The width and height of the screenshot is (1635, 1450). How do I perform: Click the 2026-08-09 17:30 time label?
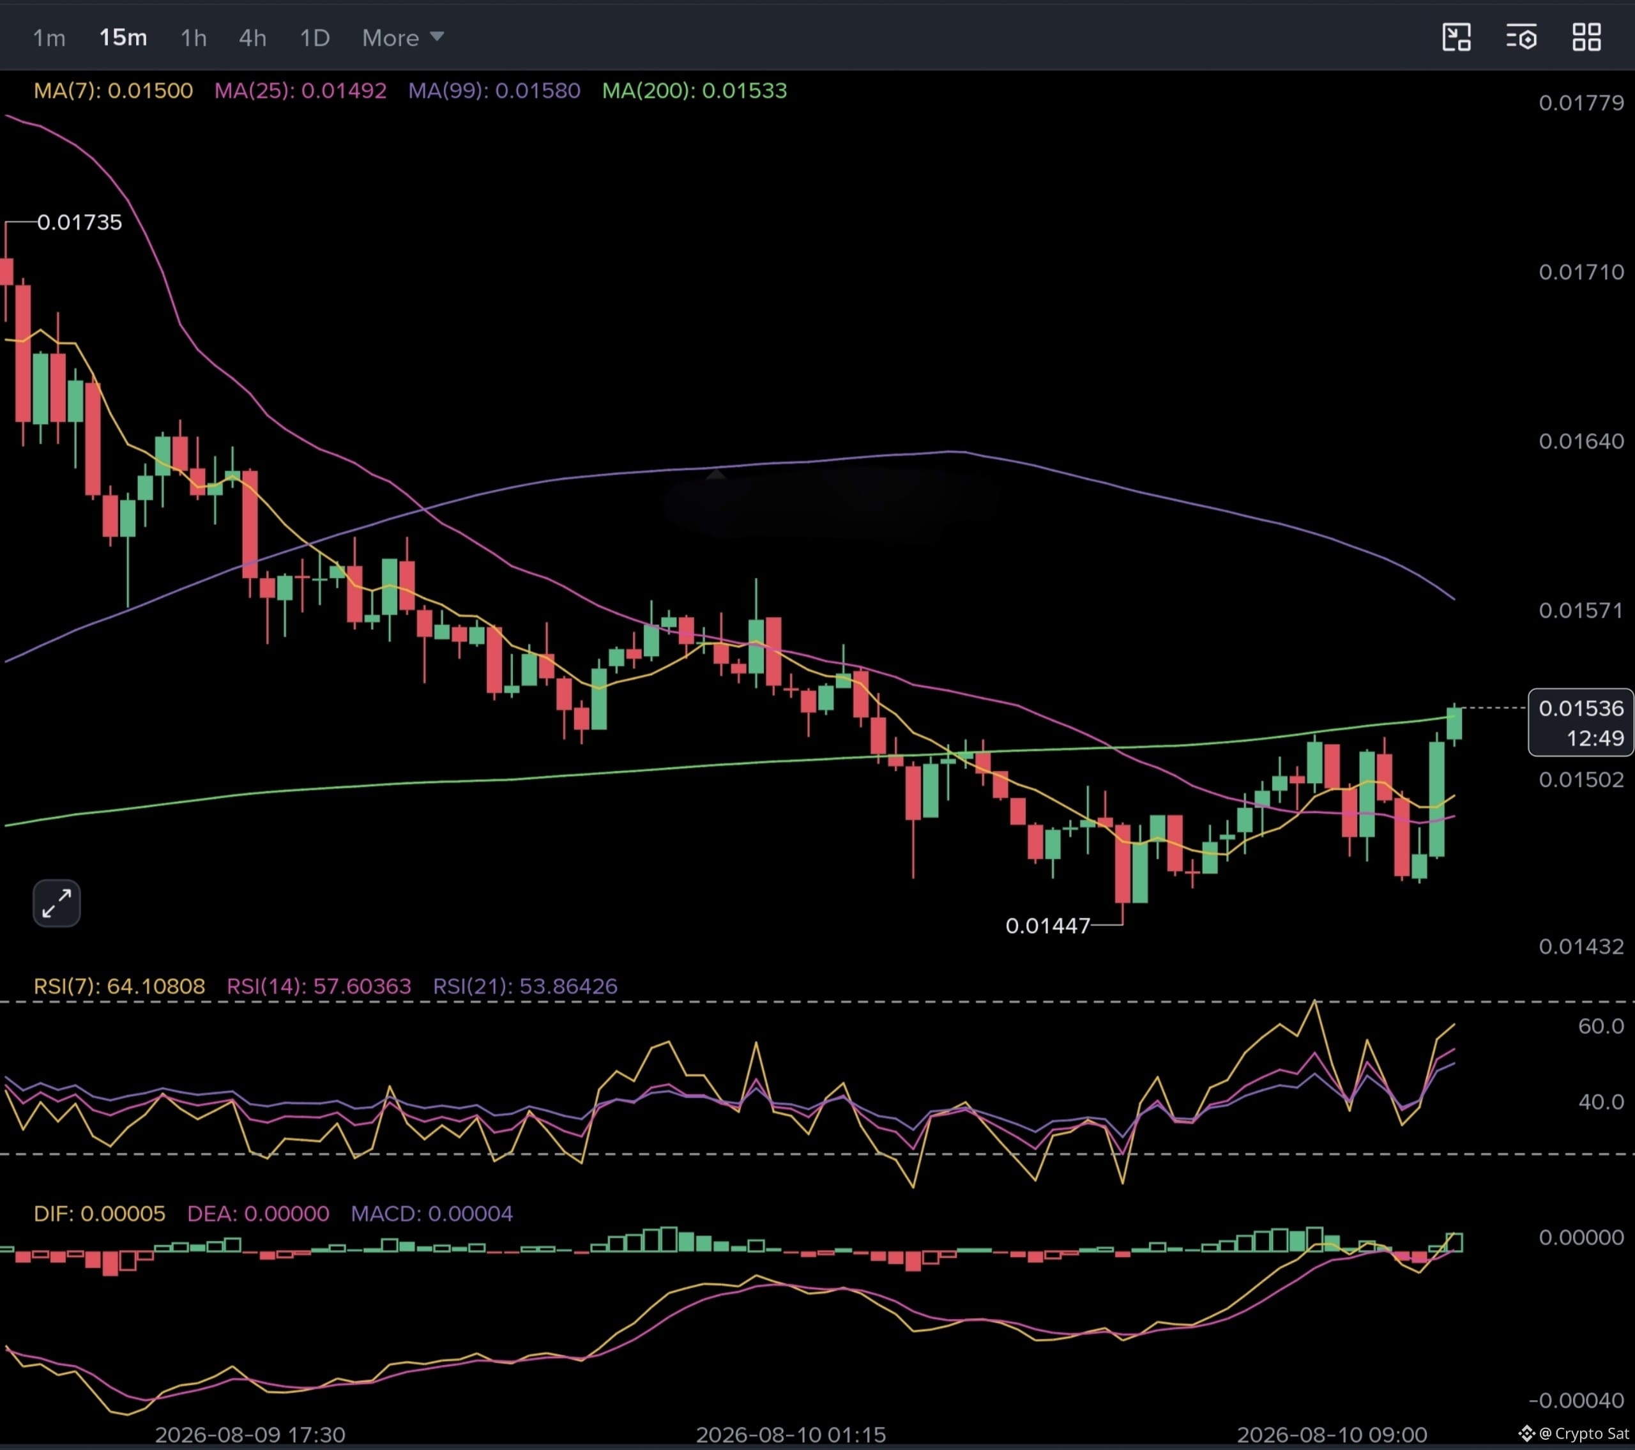coord(250,1435)
